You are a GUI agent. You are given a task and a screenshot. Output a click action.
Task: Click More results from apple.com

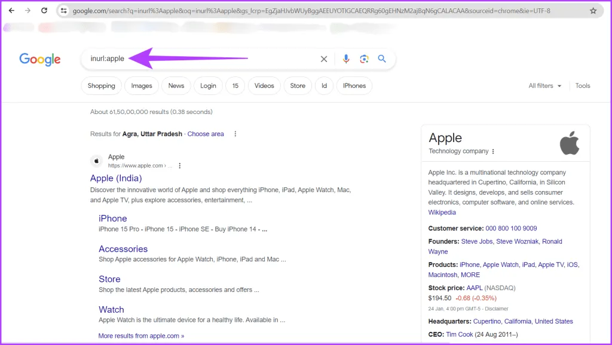coord(141,336)
